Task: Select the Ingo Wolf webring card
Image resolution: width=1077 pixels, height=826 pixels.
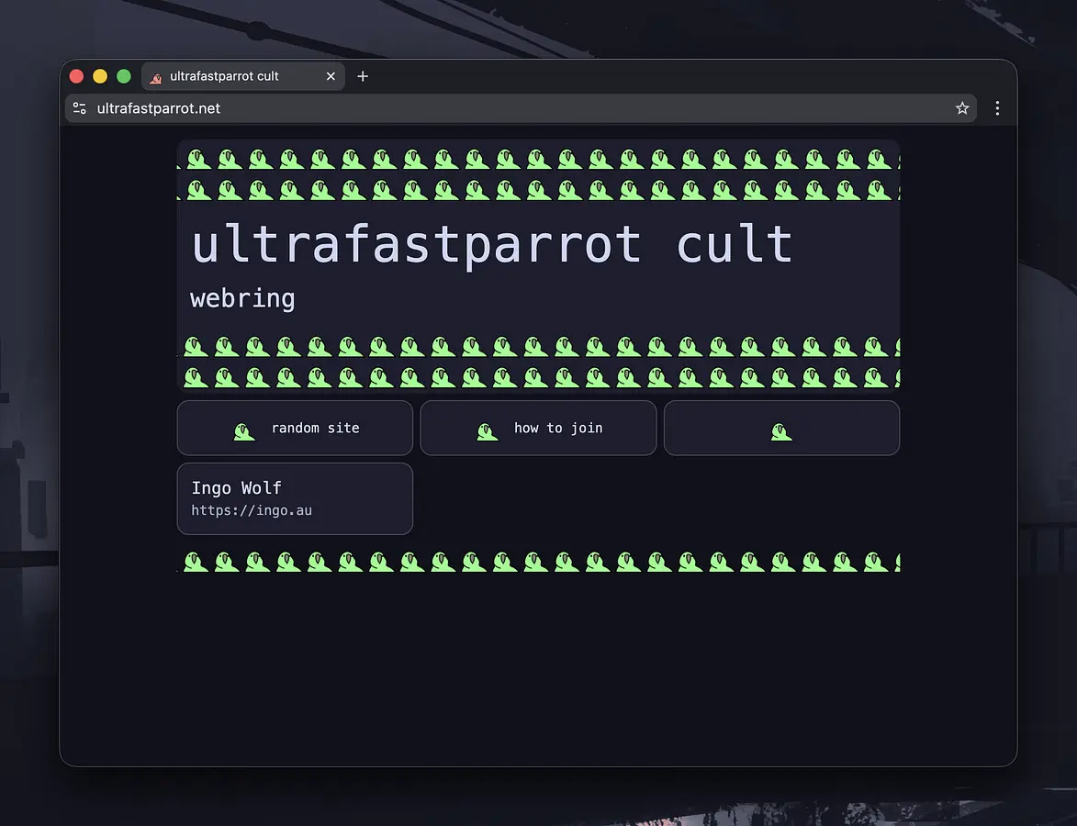Action: click(295, 498)
